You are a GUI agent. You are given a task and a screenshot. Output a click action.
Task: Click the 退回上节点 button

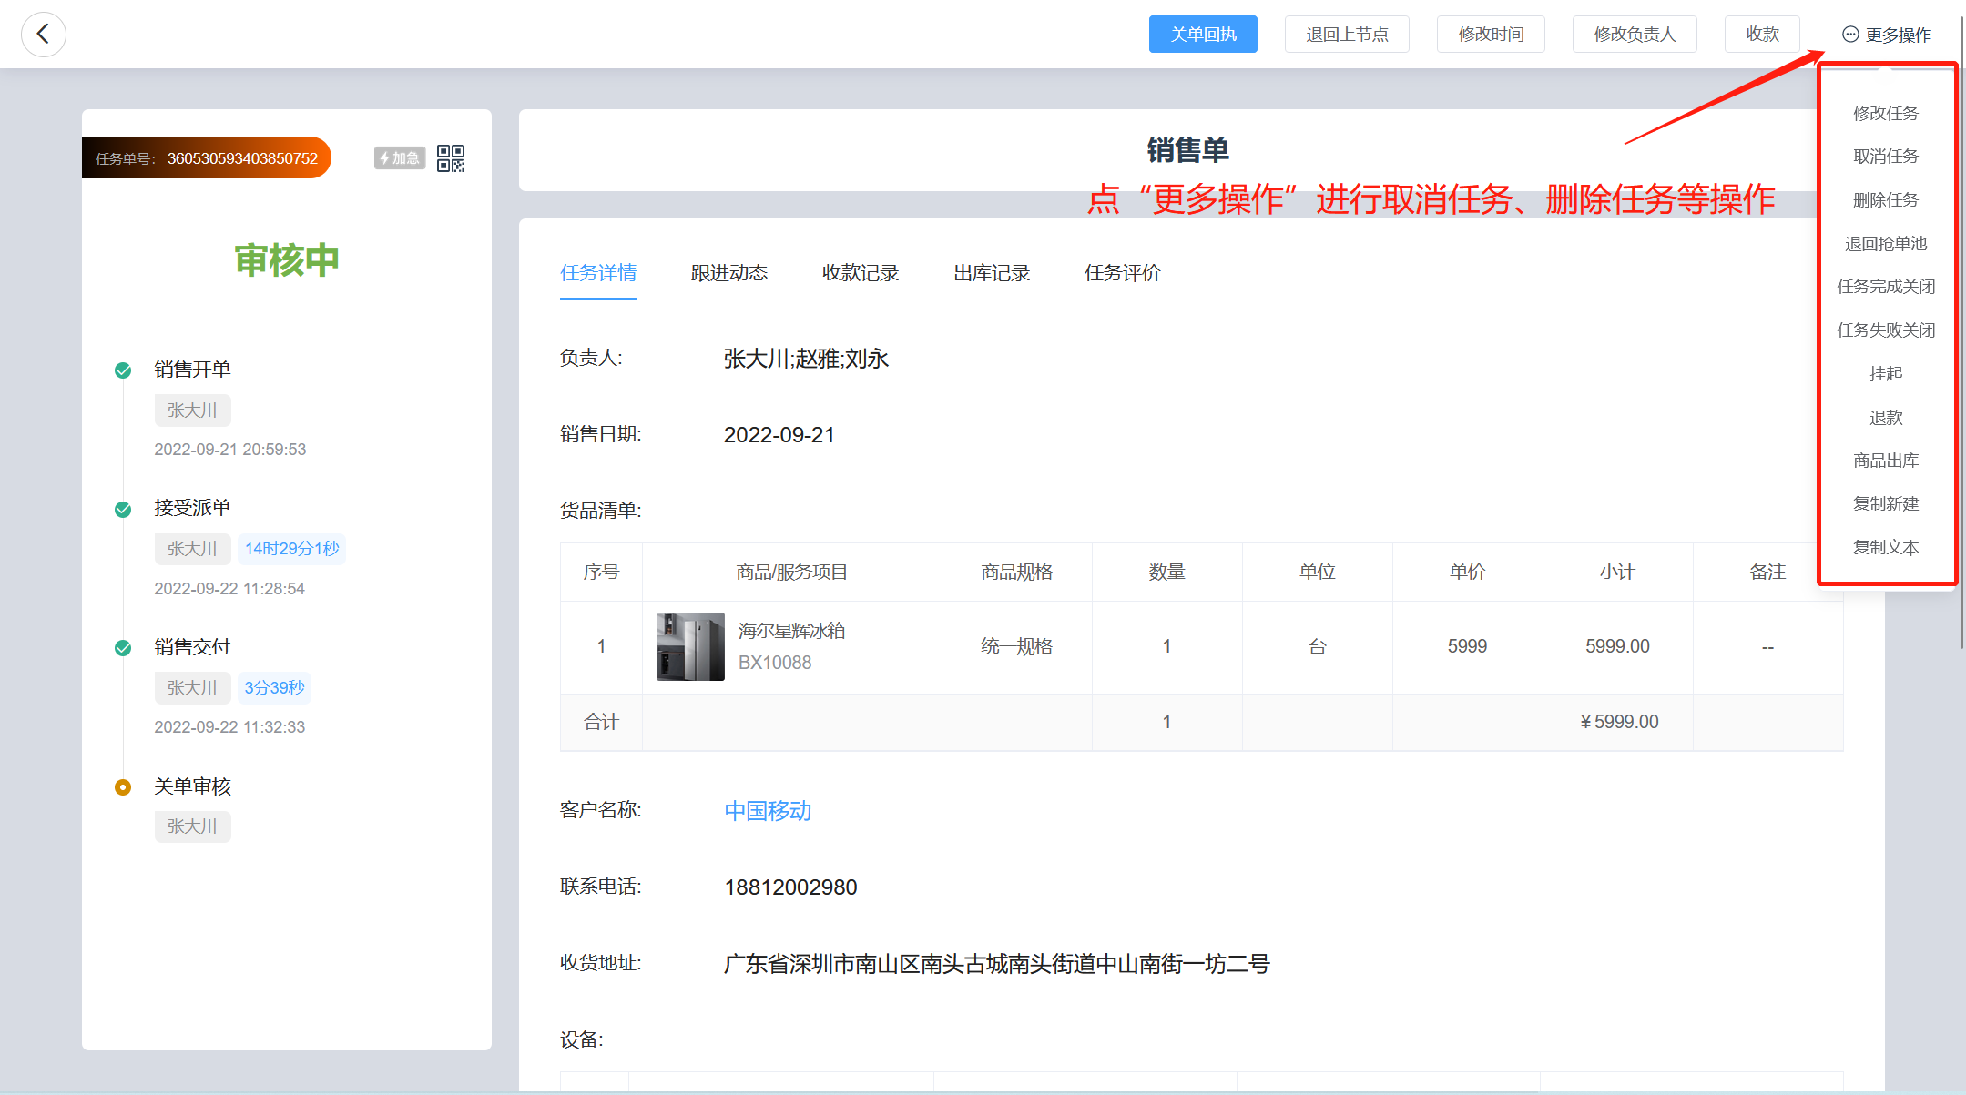pos(1347,35)
